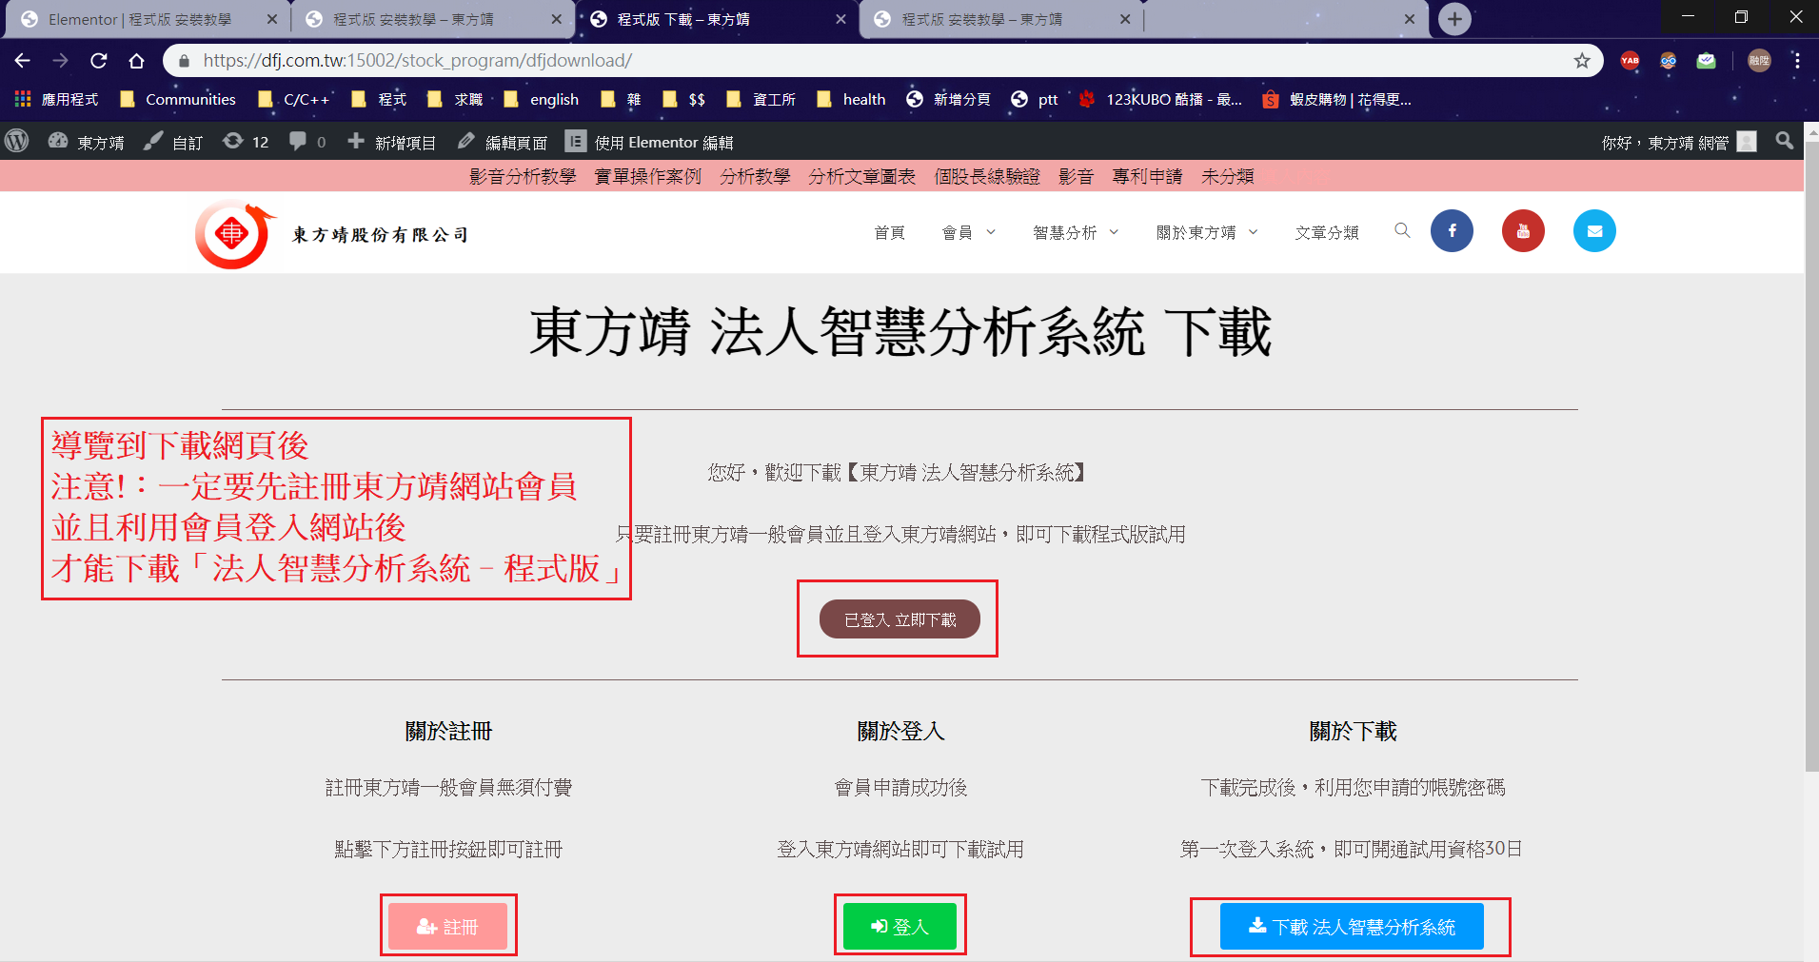Click the email round blue icon
Image resolution: width=1819 pixels, height=962 pixels.
click(x=1594, y=231)
